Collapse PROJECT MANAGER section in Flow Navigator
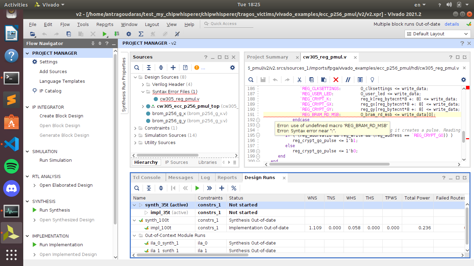This screenshot has width=474, height=266. (28, 53)
